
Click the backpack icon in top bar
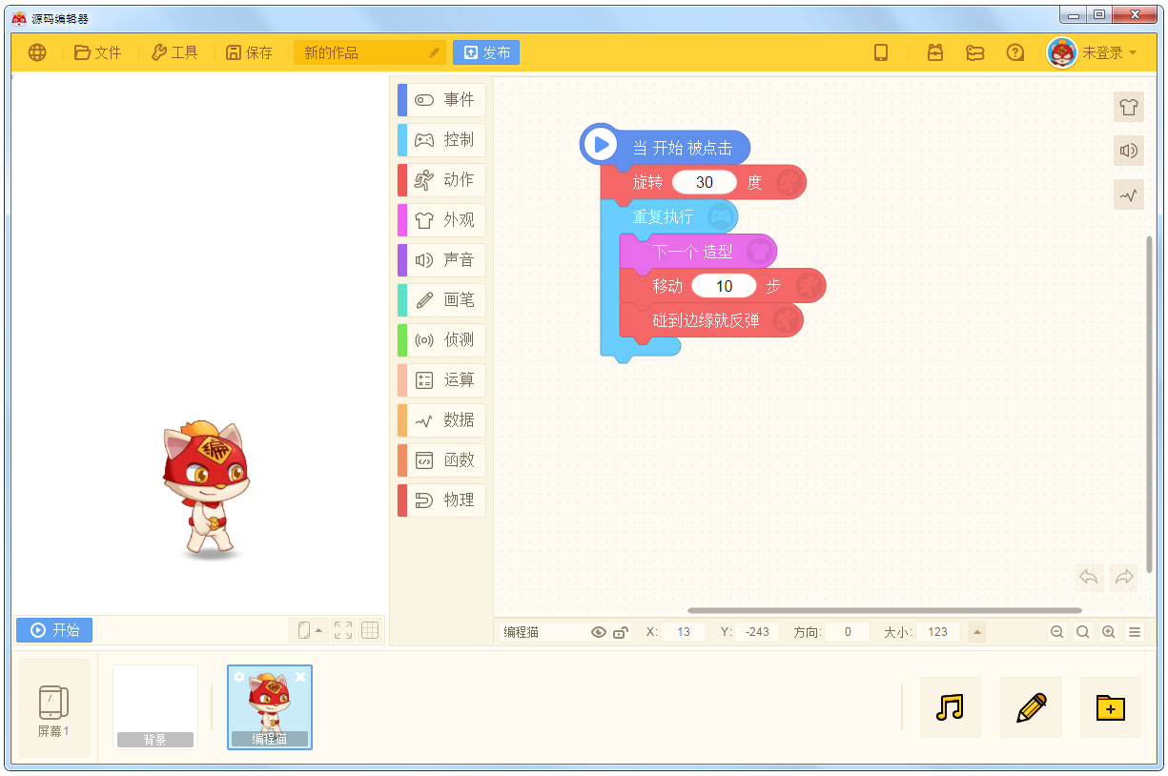935,52
